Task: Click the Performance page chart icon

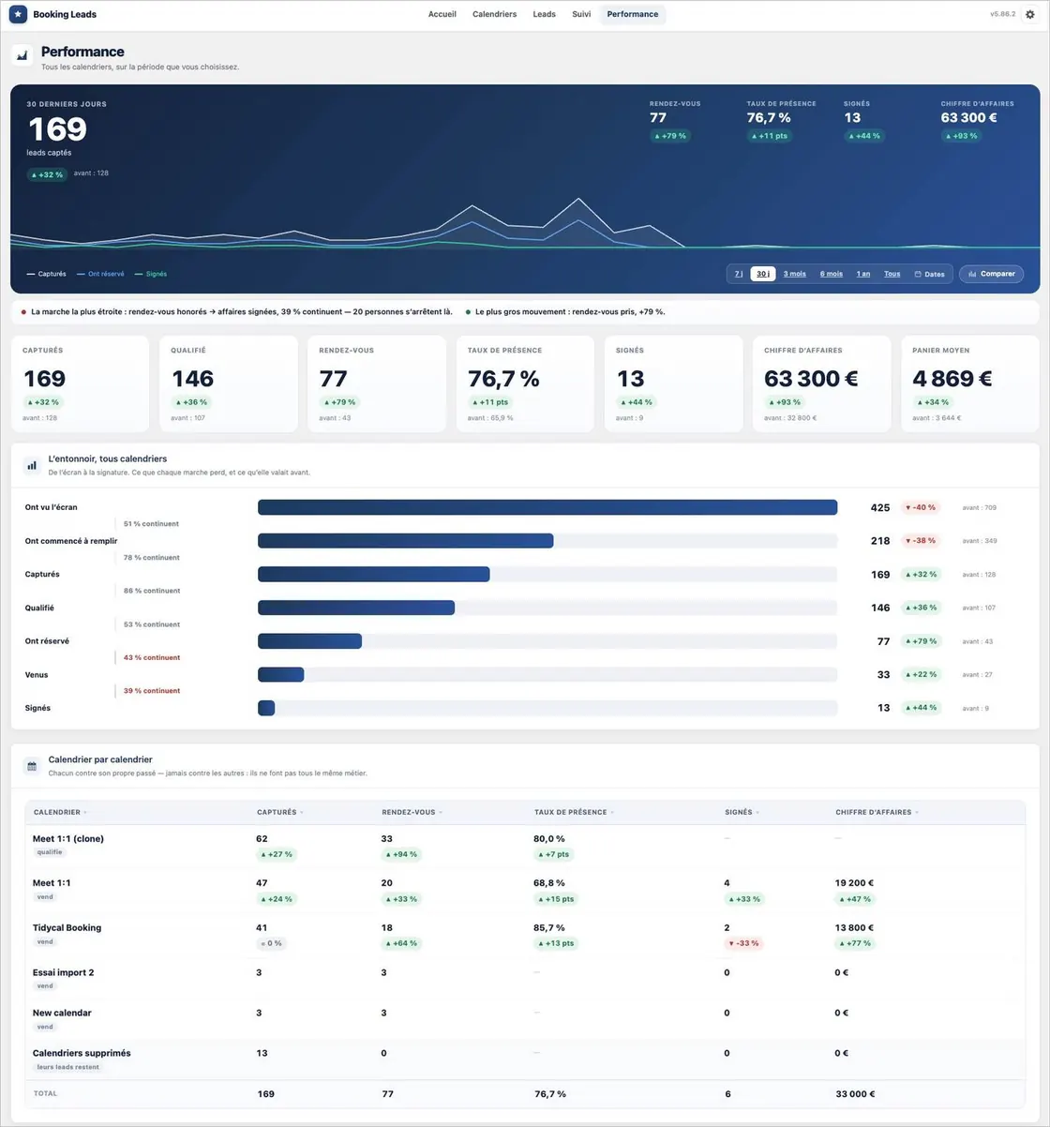Action: [x=22, y=55]
